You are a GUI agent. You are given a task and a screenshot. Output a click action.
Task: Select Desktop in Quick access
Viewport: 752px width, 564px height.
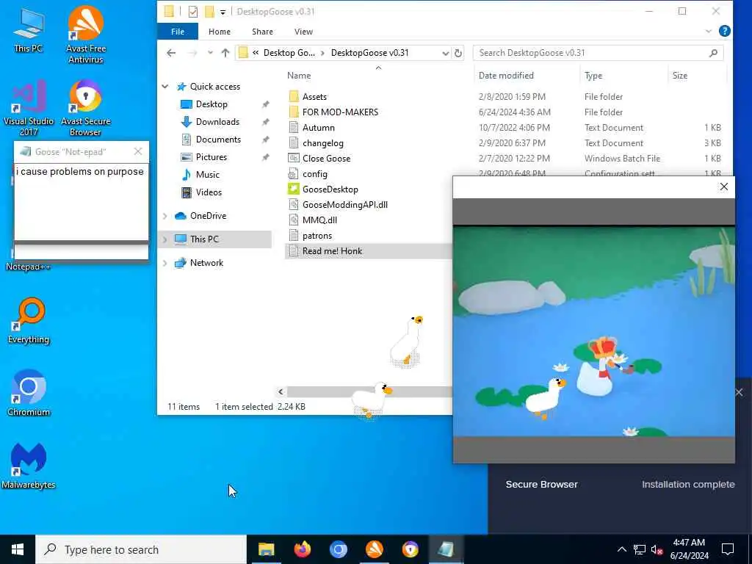pos(211,104)
